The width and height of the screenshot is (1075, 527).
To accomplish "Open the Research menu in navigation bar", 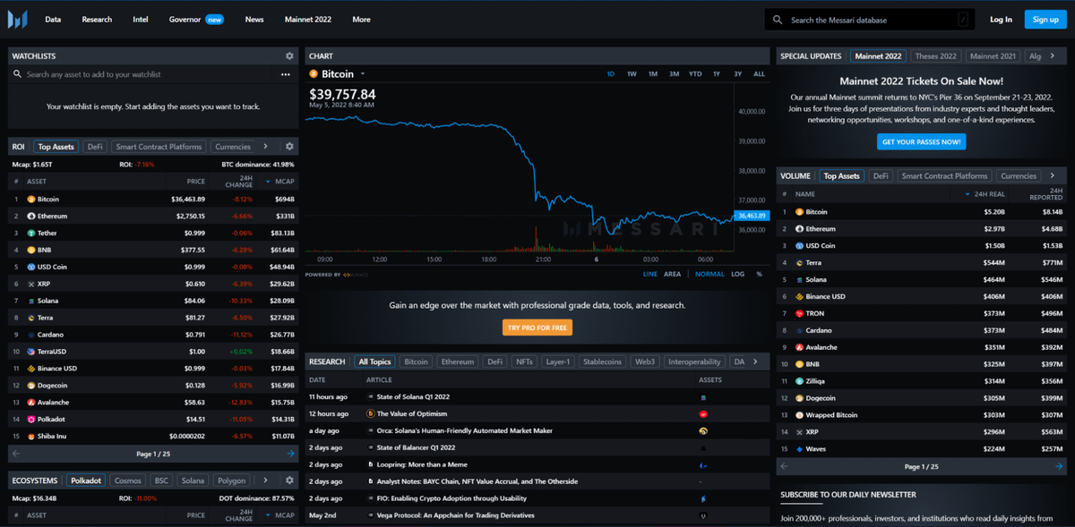I will pos(97,19).
